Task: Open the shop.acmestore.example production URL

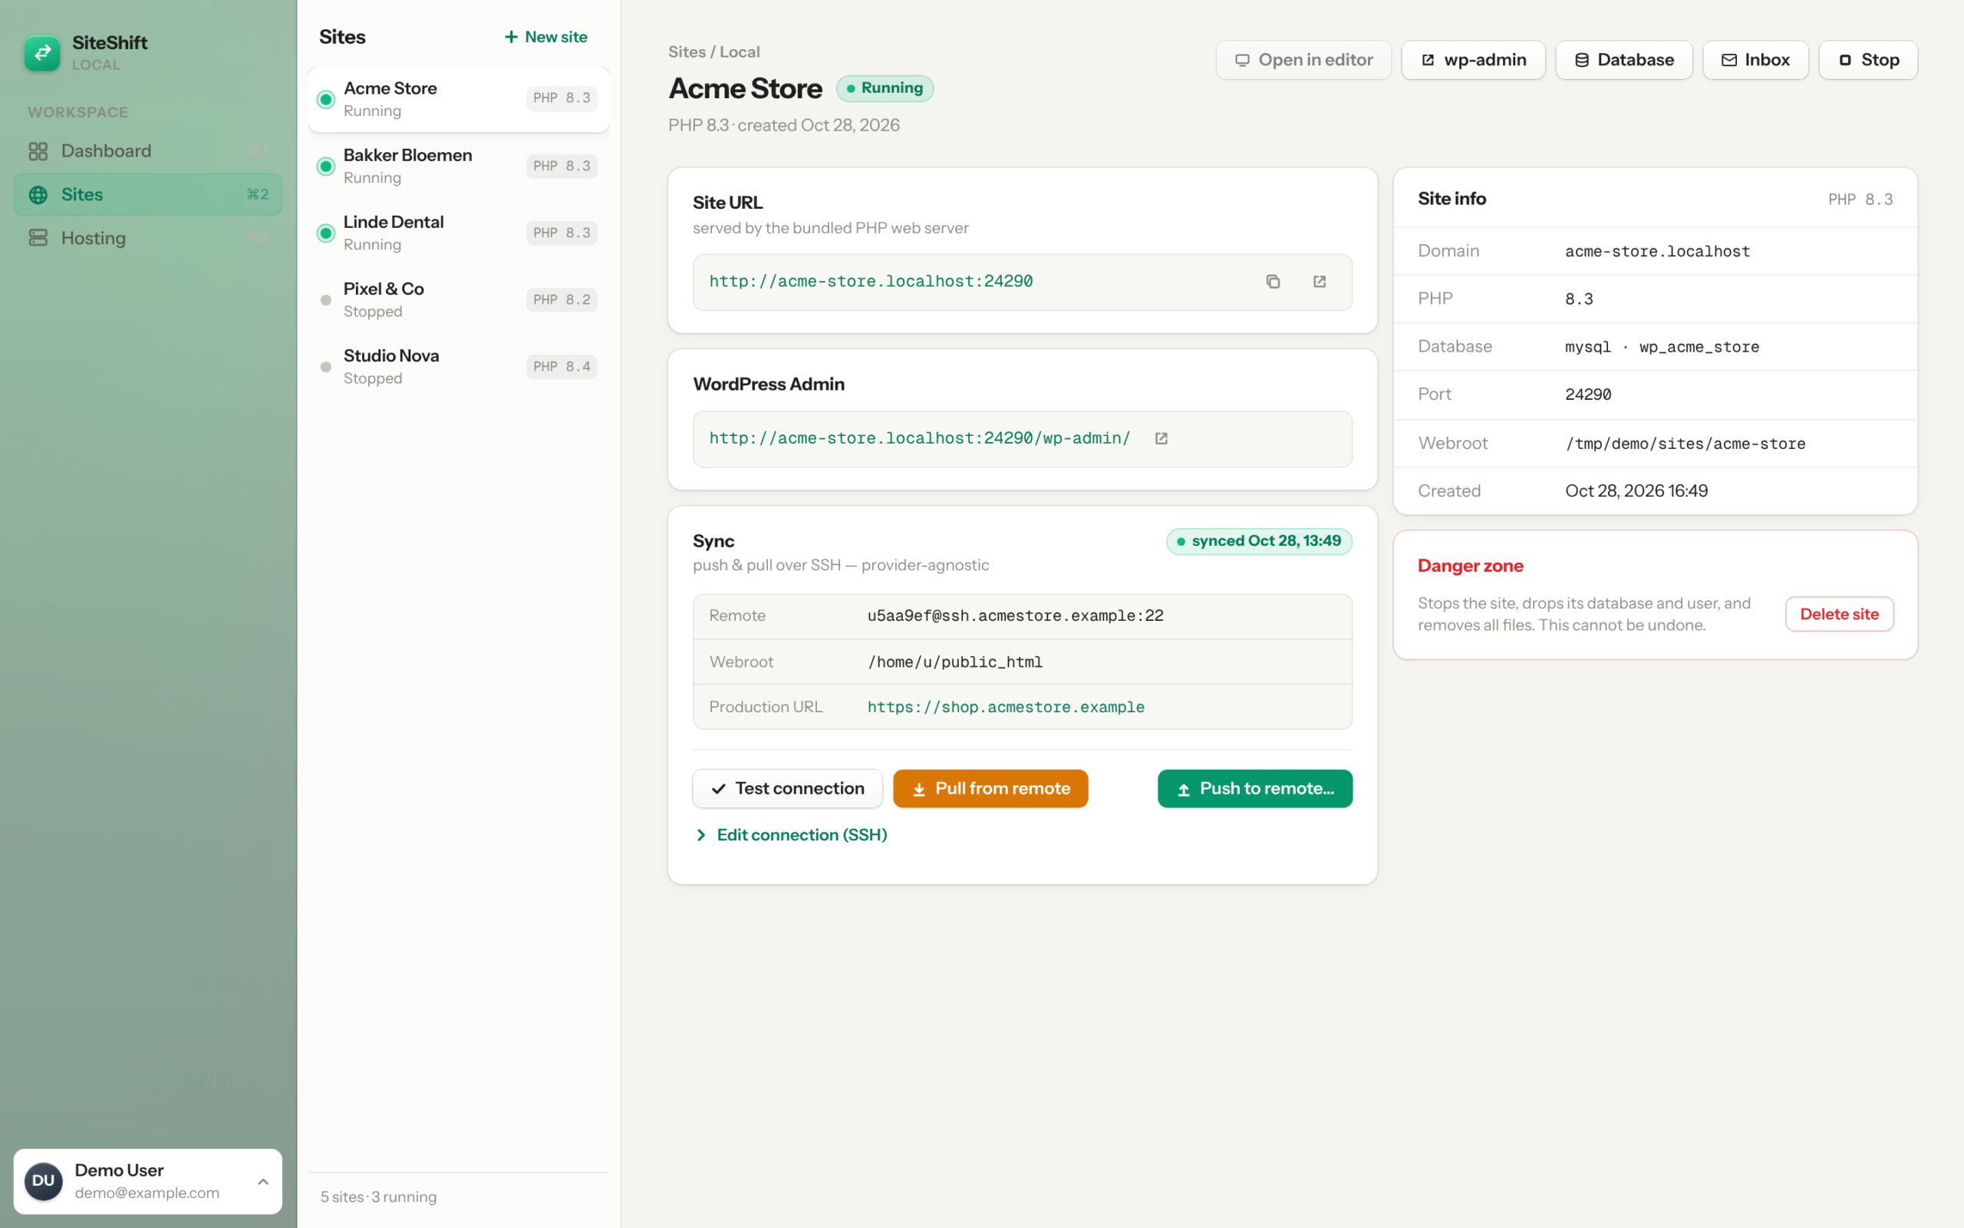Action: click(x=1006, y=708)
